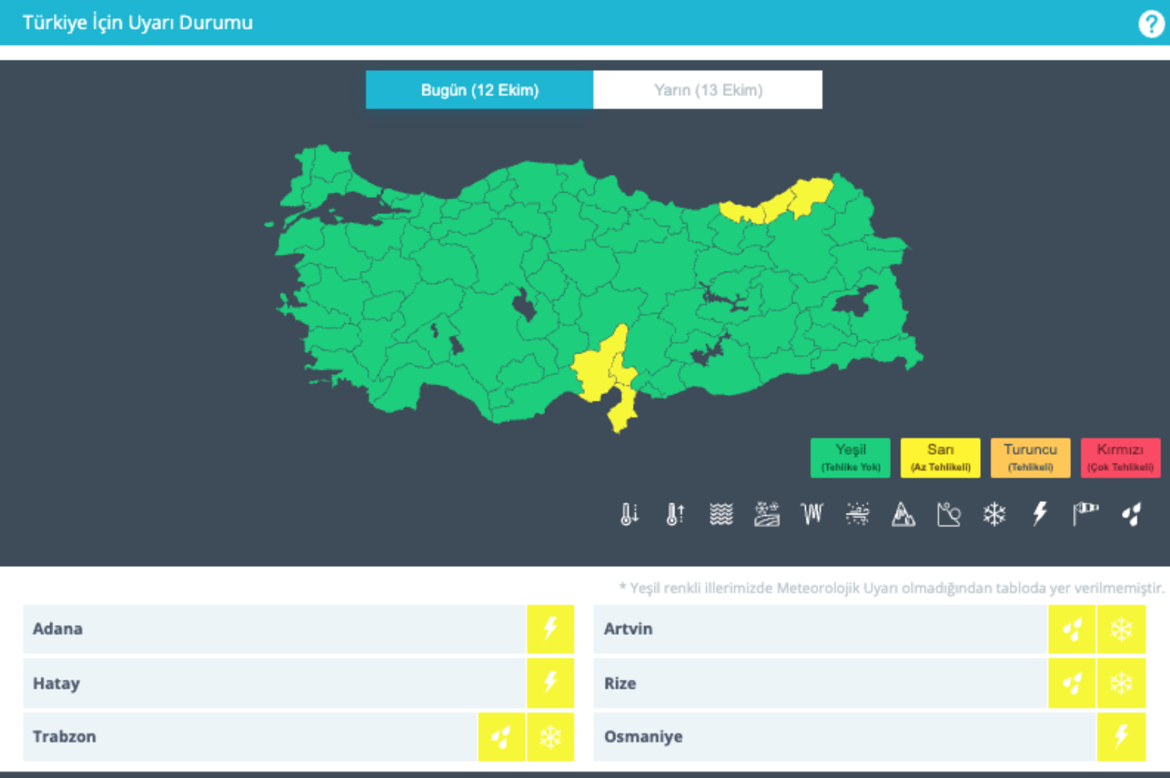Click the icicles icing warning icon
Screen dimensions: 1170x778
click(812, 514)
